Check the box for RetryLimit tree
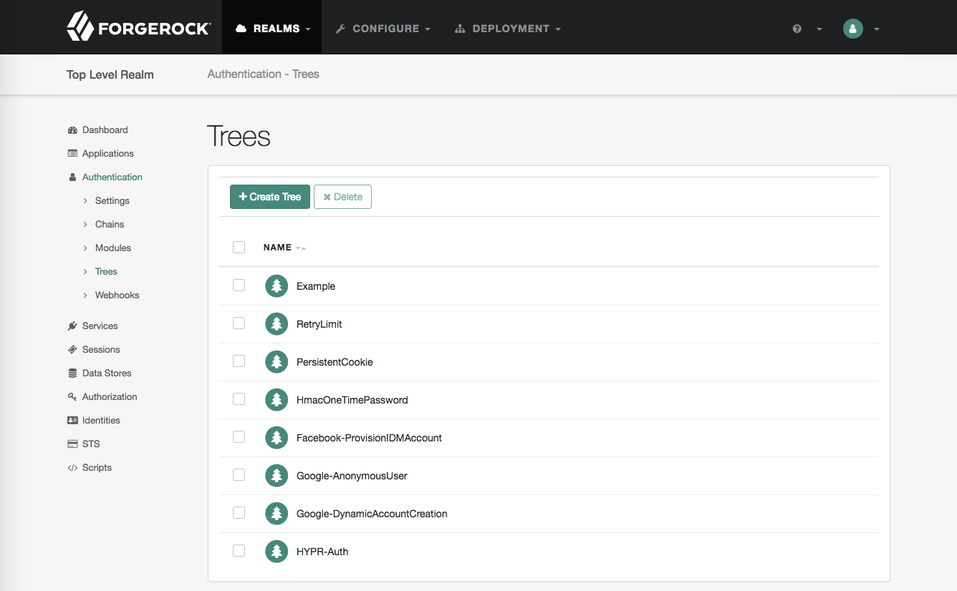This screenshot has width=957, height=591. (239, 323)
